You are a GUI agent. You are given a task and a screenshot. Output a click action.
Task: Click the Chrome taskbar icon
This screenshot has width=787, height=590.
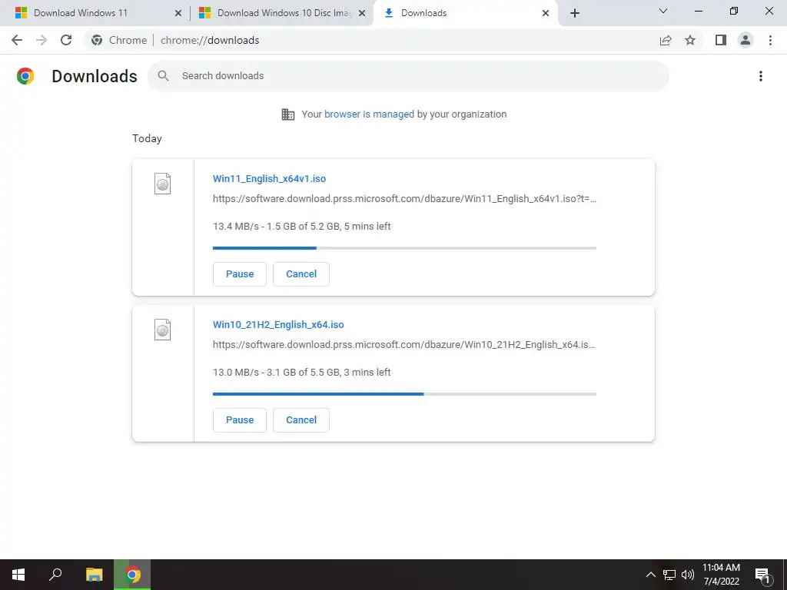132,575
